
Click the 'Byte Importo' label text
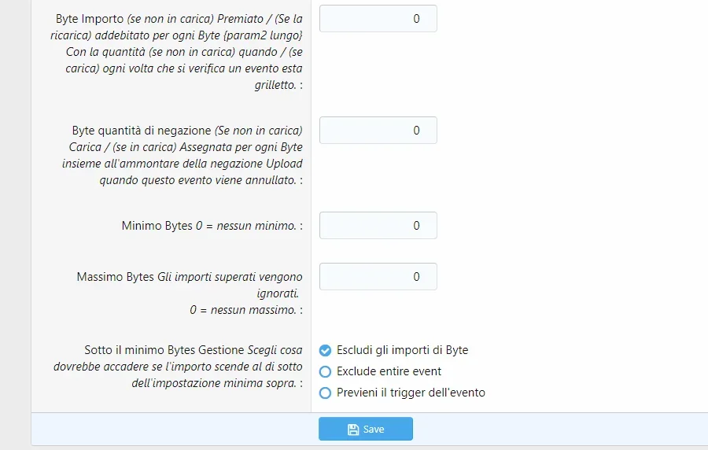[x=90, y=19]
